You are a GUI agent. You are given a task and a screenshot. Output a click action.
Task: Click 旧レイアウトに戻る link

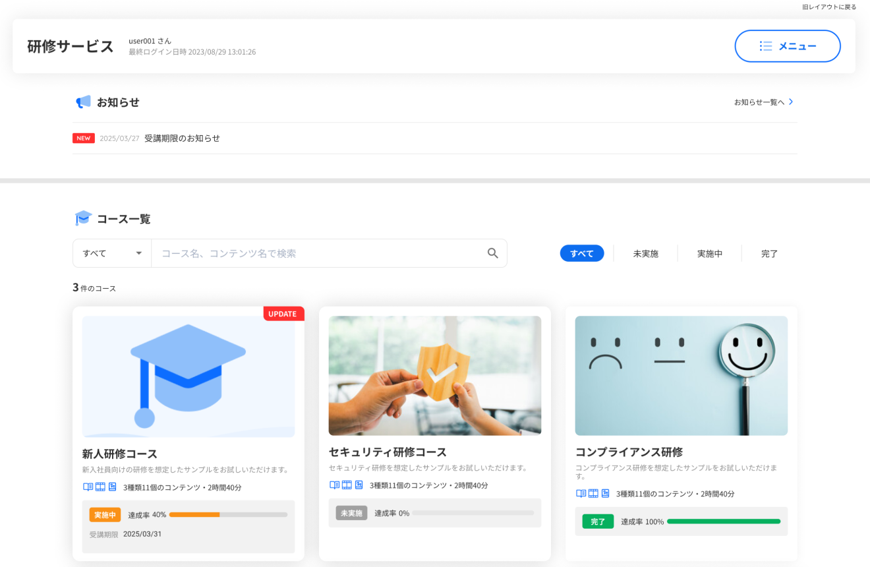[x=829, y=7]
